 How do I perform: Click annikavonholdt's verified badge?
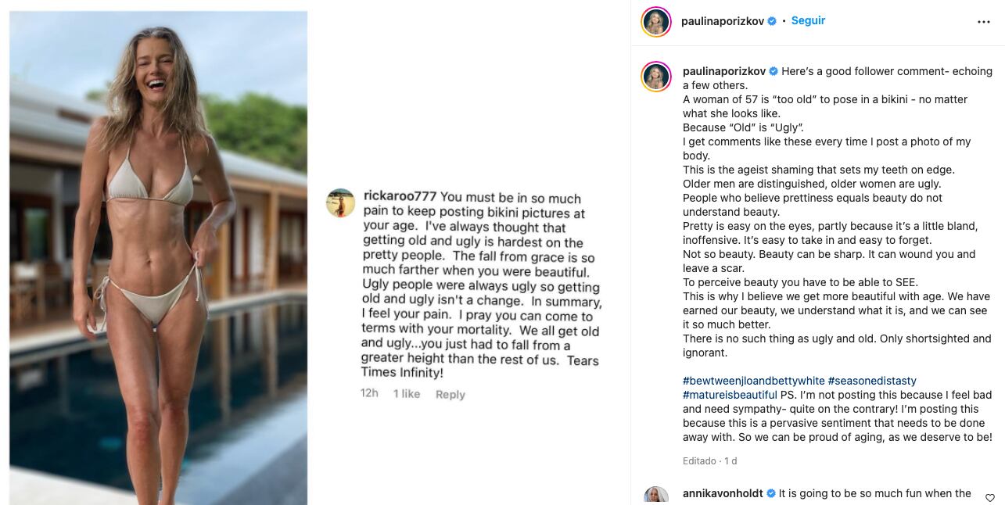click(x=770, y=493)
